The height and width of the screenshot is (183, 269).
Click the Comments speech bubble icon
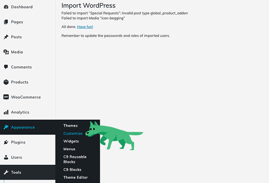click(6, 67)
